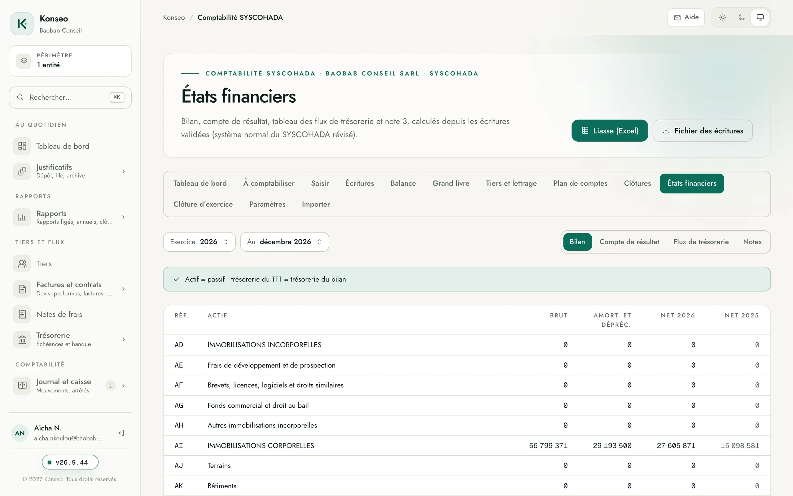Click the Journal et caisse count badge
Image resolution: width=793 pixels, height=496 pixels.
[111, 385]
